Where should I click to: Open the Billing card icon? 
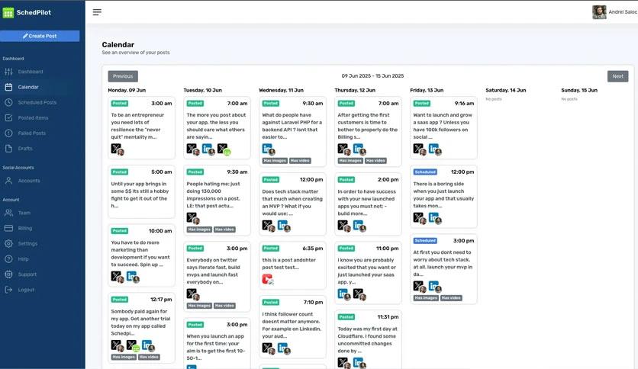[8, 229]
